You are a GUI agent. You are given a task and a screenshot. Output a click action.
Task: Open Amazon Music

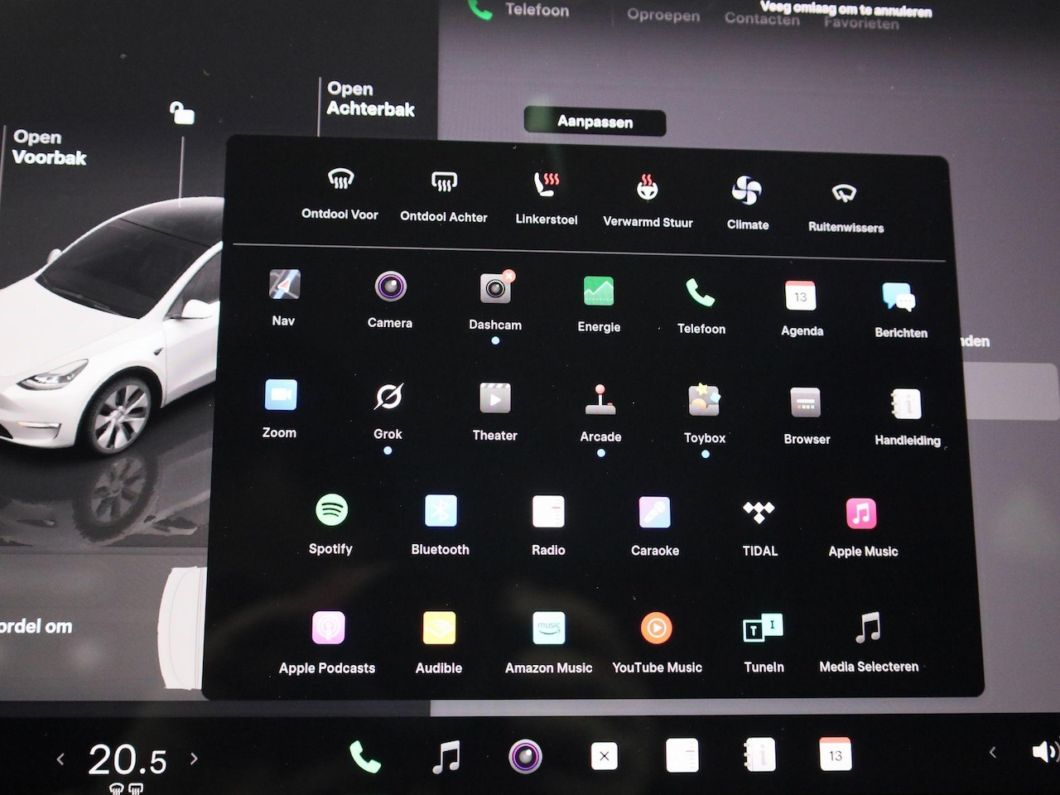point(549,643)
